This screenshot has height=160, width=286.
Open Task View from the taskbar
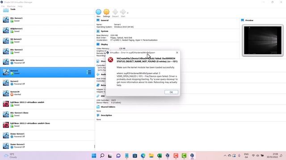(x=110, y=156)
